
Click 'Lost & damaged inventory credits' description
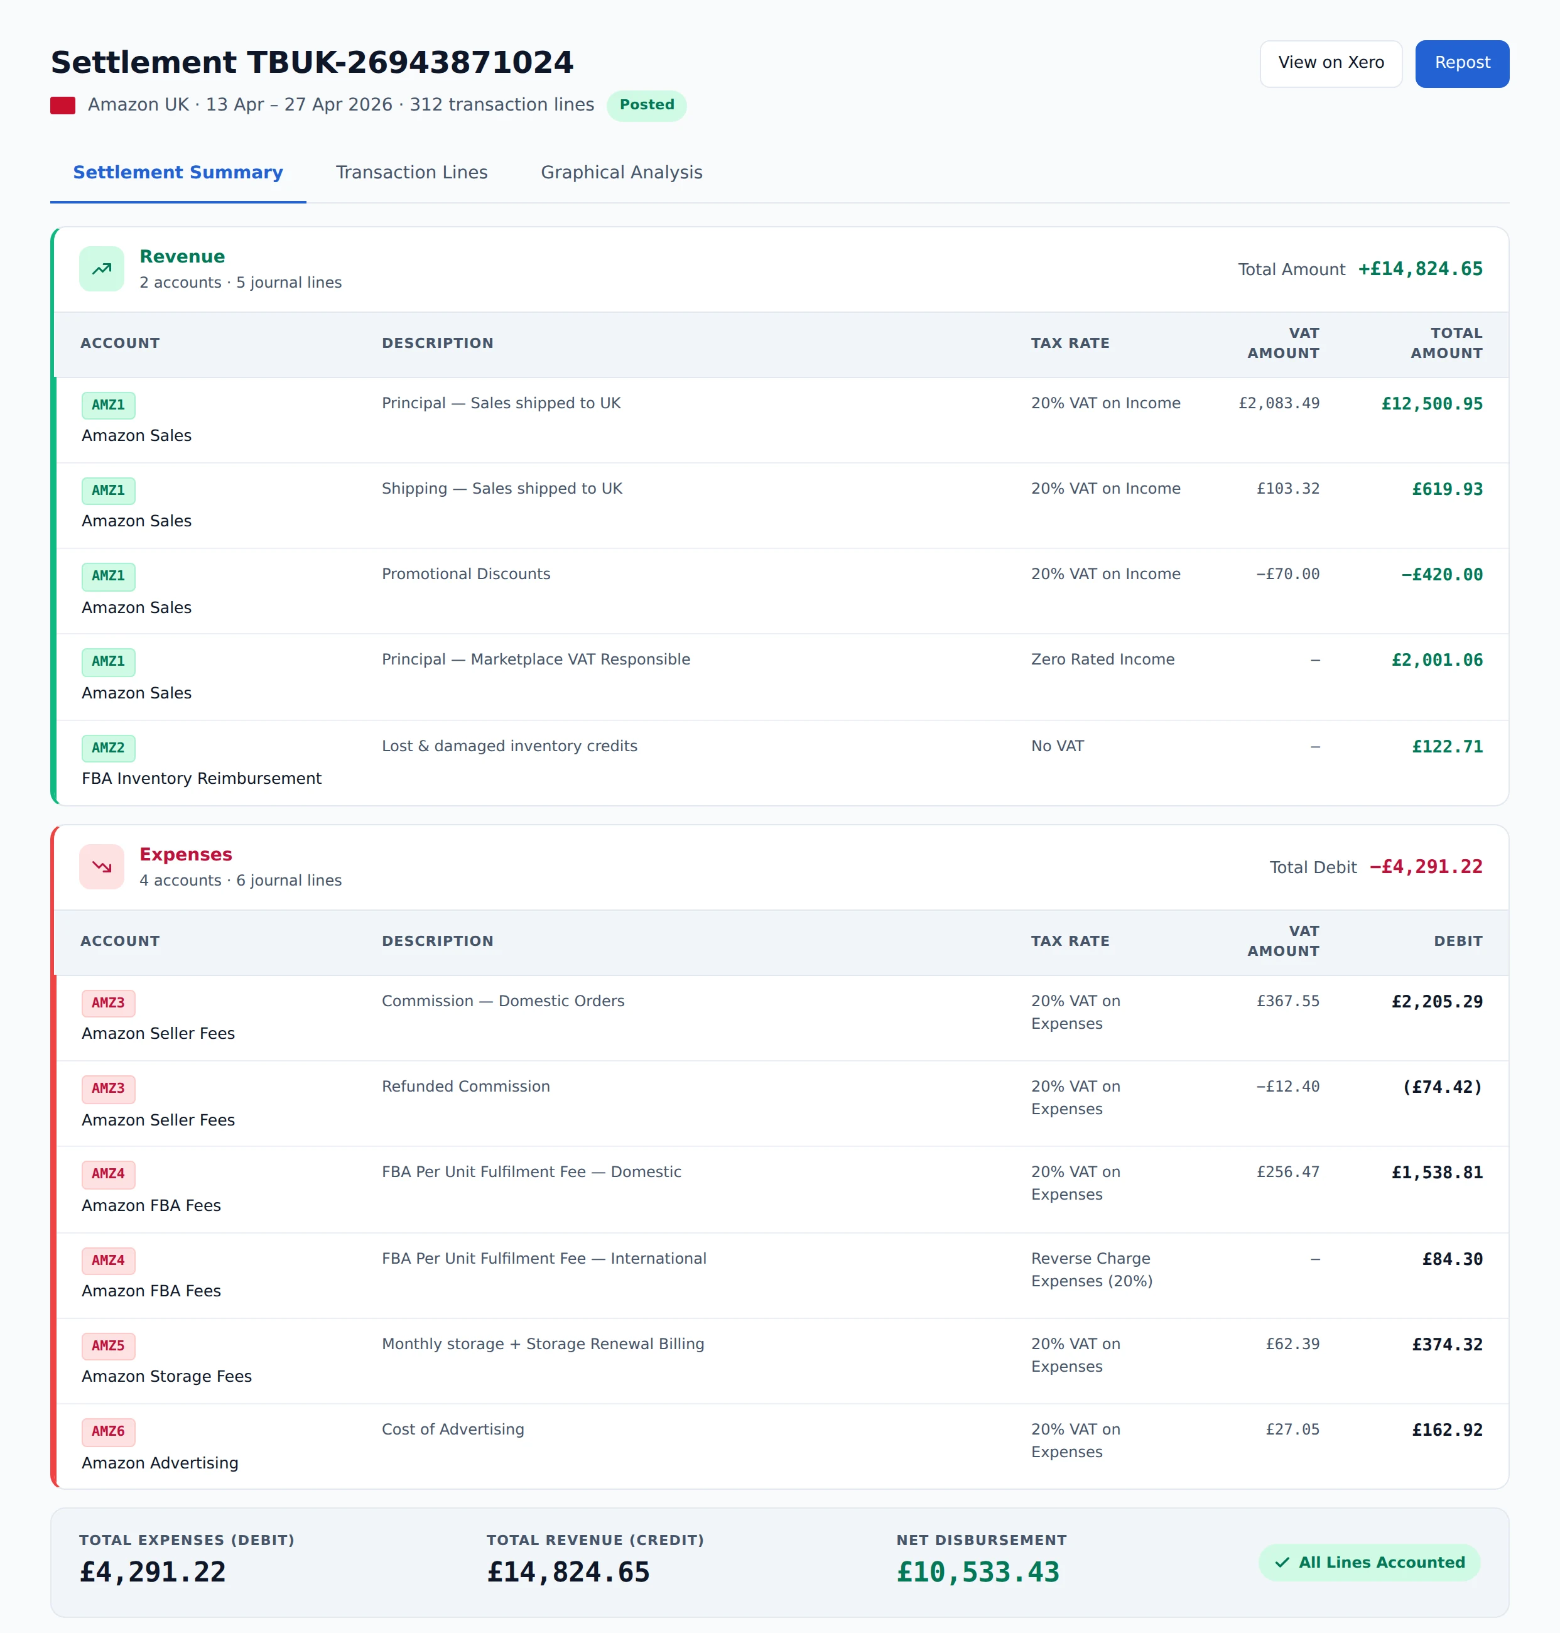point(510,747)
